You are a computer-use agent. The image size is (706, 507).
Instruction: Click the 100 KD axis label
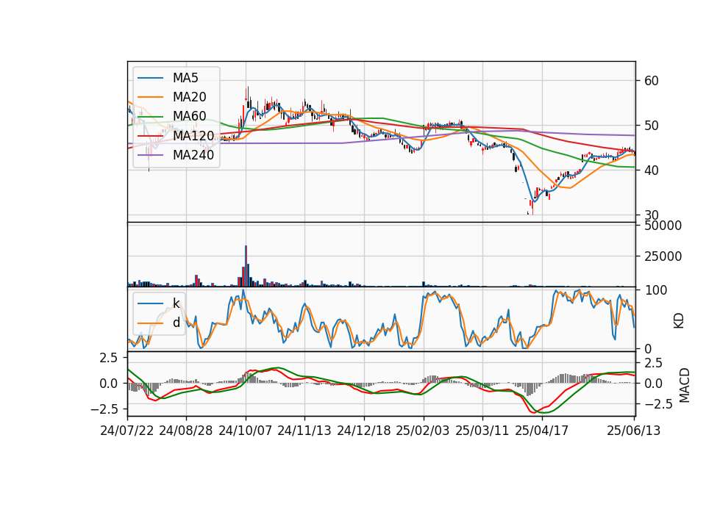click(656, 290)
